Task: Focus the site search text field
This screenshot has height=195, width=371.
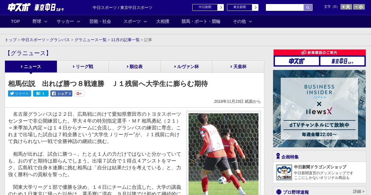Action: click(x=285, y=7)
